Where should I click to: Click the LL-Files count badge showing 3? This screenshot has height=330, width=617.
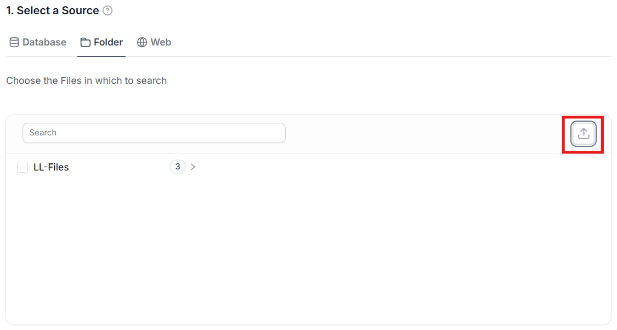coord(177,167)
